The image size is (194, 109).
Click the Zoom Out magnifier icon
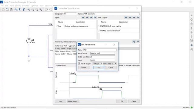[33, 9]
